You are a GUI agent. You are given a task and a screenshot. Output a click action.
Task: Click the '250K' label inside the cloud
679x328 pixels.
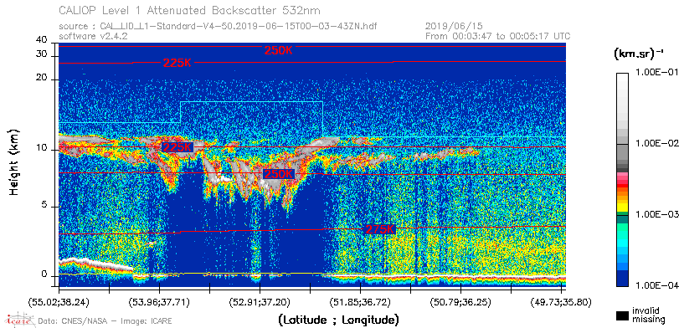[279, 174]
